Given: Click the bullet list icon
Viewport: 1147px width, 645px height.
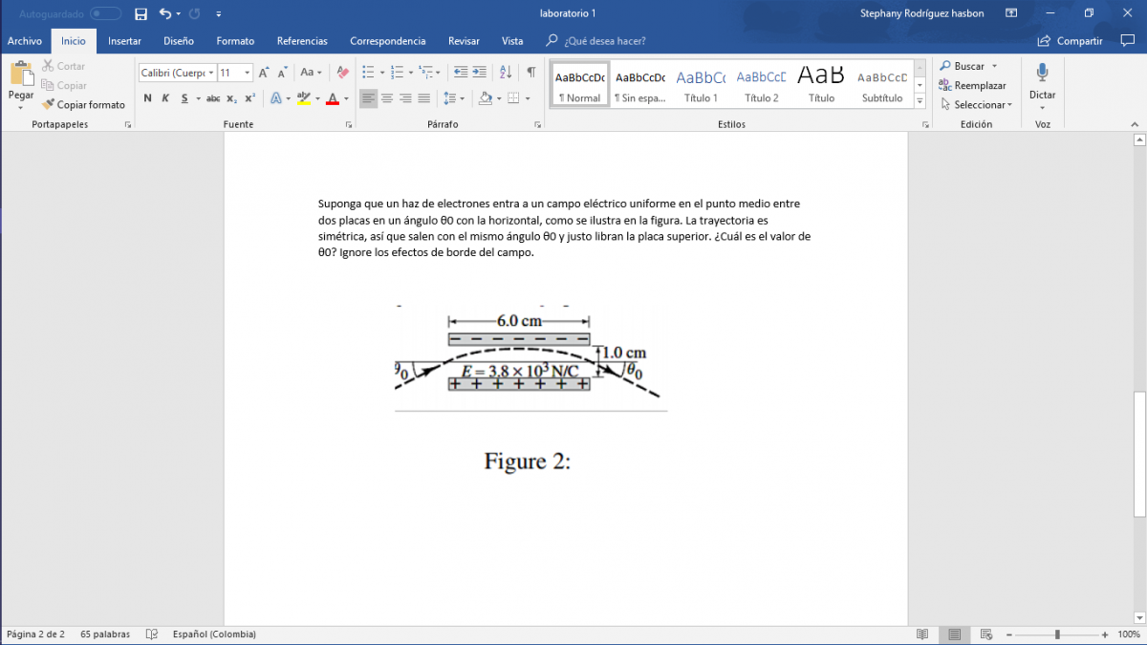Looking at the screenshot, I should [x=368, y=73].
